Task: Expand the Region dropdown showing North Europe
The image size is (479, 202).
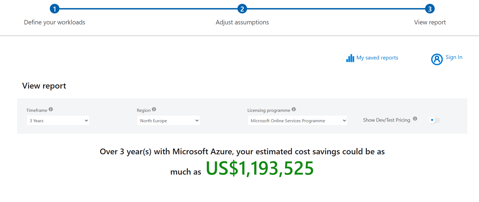Action: pyautogui.click(x=168, y=121)
